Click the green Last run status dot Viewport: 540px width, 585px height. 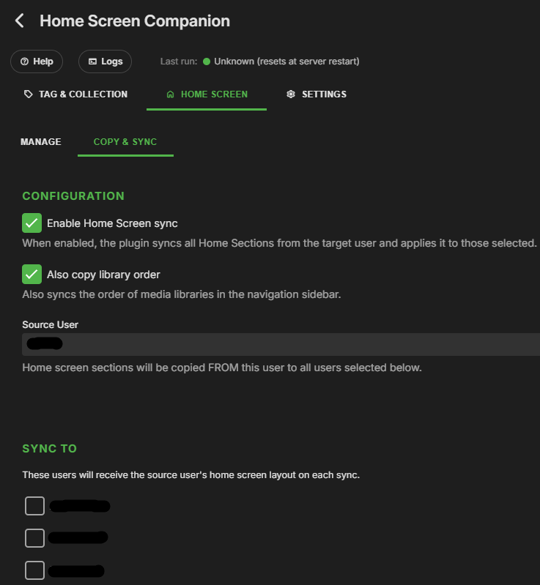pos(207,62)
